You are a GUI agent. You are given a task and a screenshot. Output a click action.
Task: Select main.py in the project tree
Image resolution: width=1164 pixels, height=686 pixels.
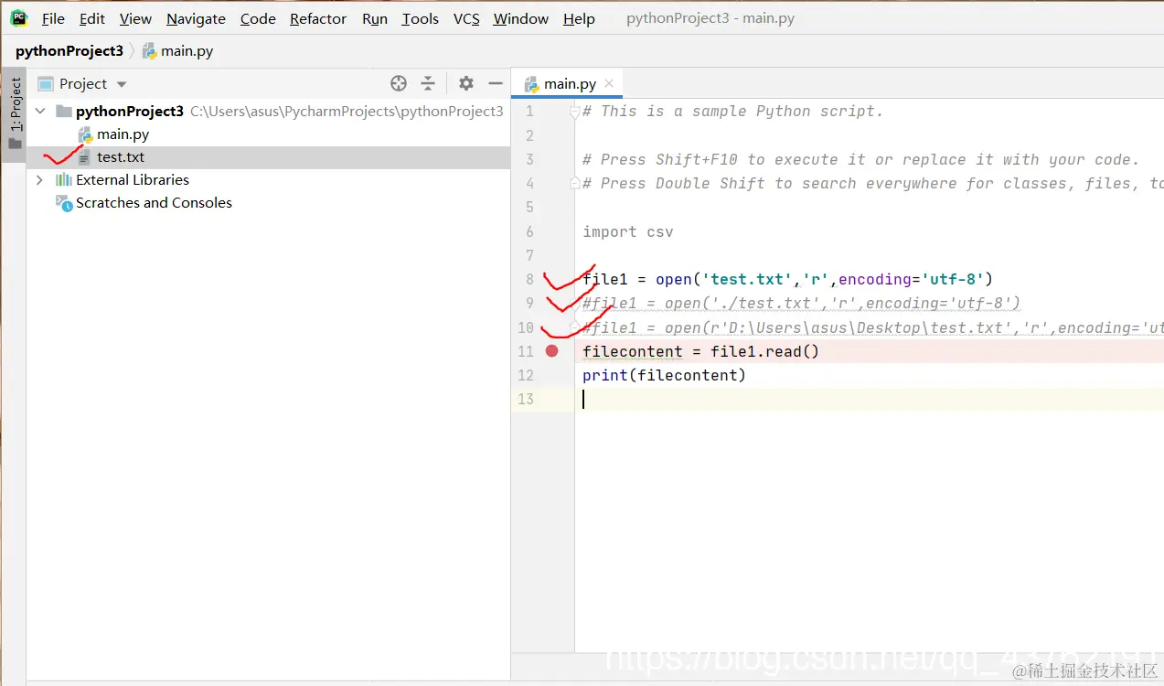[123, 134]
